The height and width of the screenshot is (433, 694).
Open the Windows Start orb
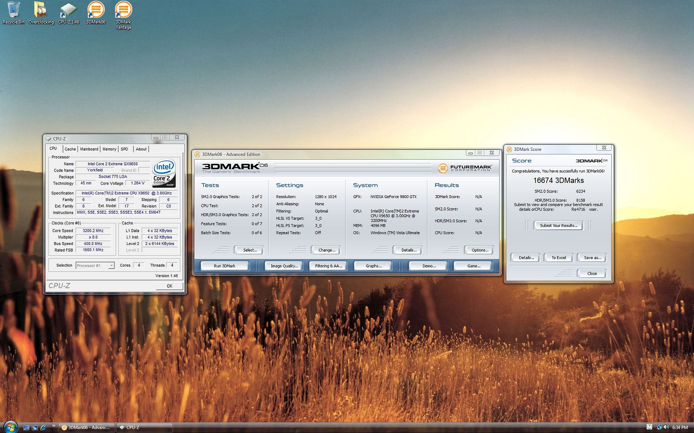click(x=10, y=427)
